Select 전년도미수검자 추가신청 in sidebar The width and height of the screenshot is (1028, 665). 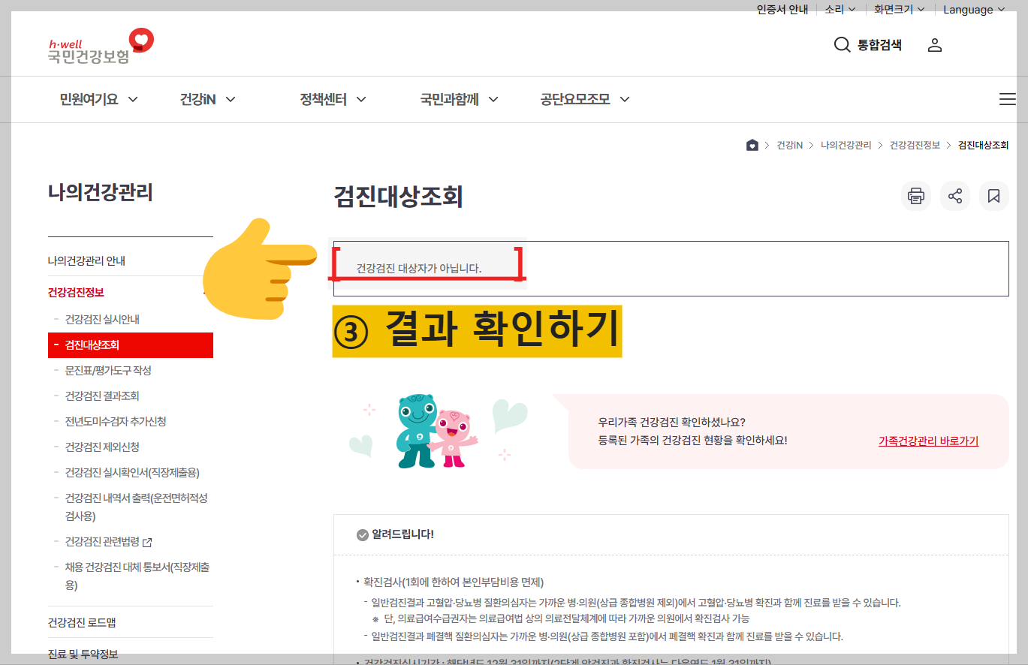point(116,421)
